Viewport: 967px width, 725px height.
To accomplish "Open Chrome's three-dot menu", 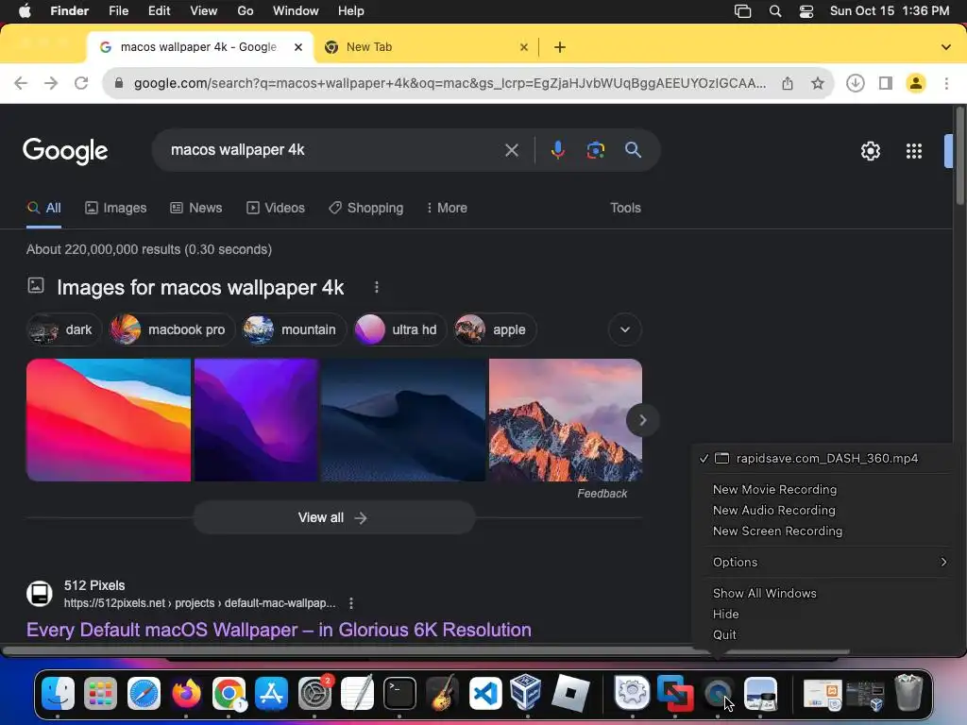I will pos(946,83).
